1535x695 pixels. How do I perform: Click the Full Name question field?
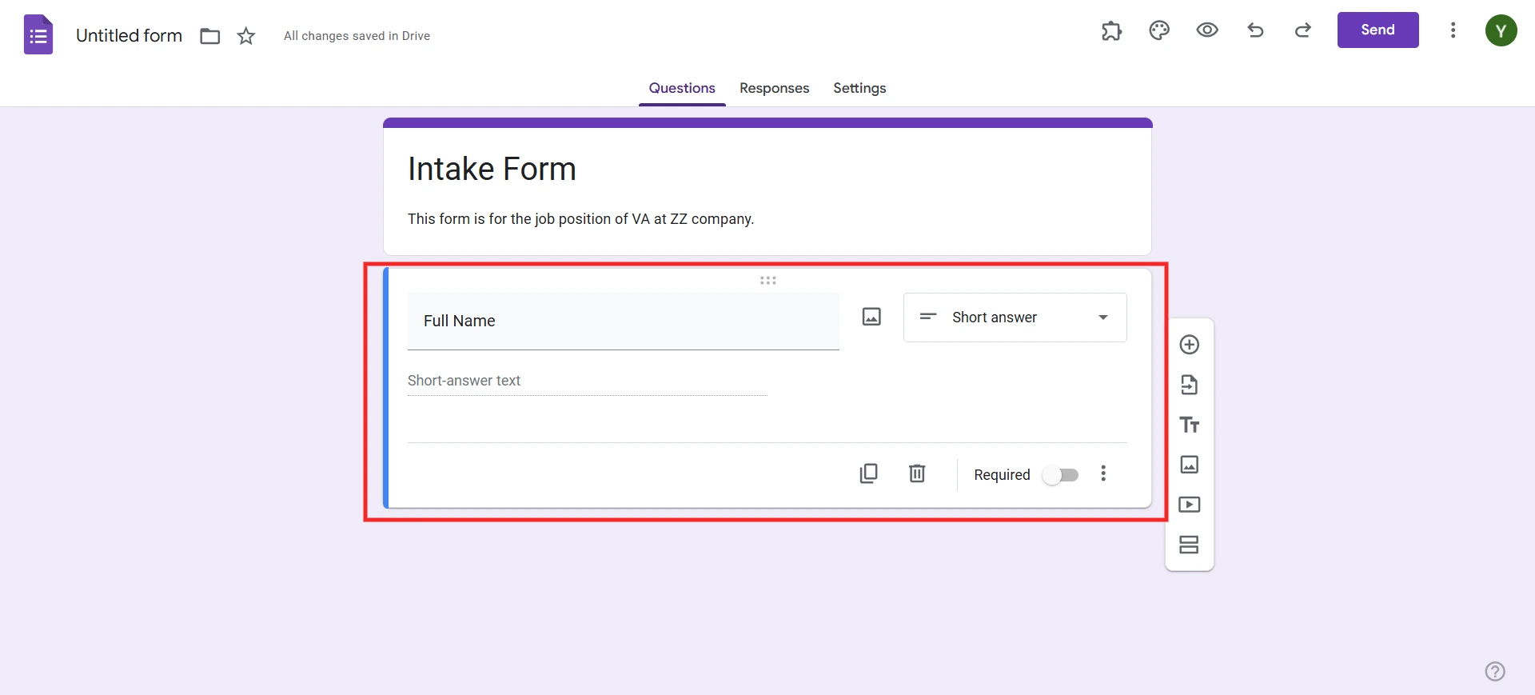point(623,321)
